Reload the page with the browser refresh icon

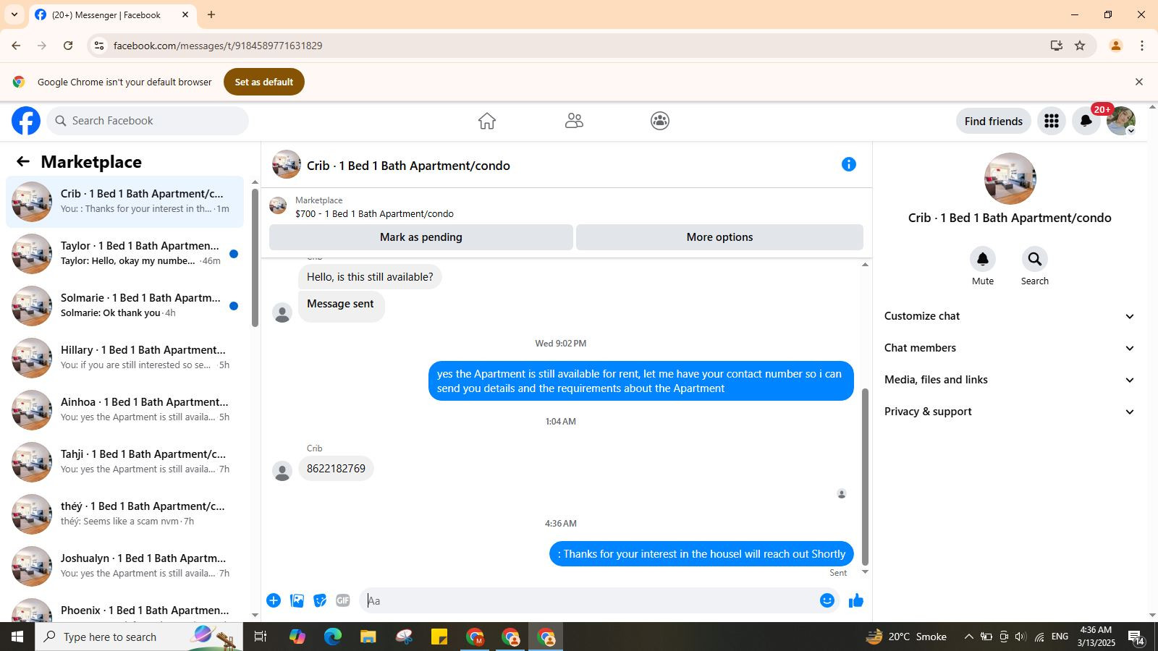[x=68, y=46]
